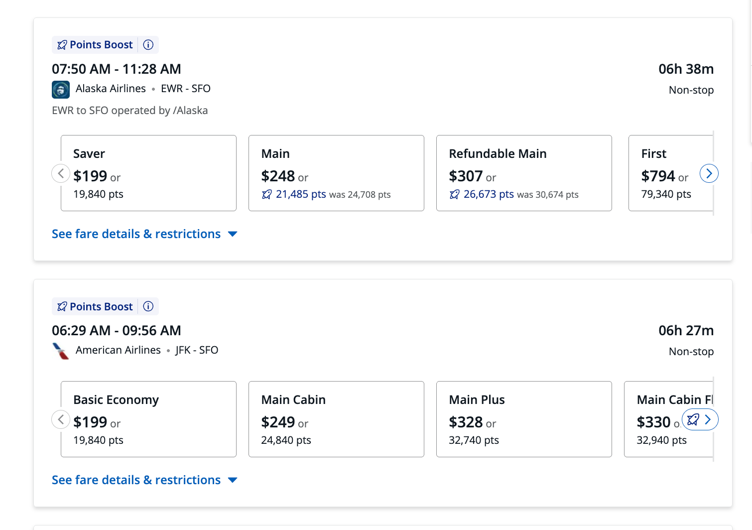Click the Non-stop label under 06h 27m
Screen dimensions: 752x530
pyautogui.click(x=691, y=352)
